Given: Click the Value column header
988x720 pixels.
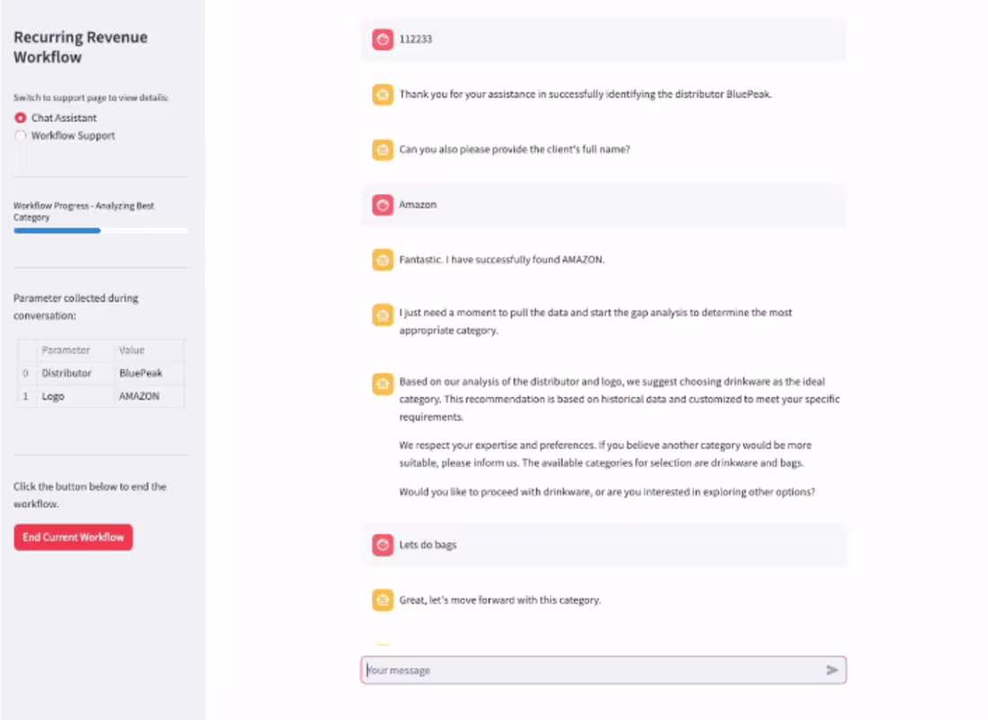Looking at the screenshot, I should pyautogui.click(x=131, y=350).
